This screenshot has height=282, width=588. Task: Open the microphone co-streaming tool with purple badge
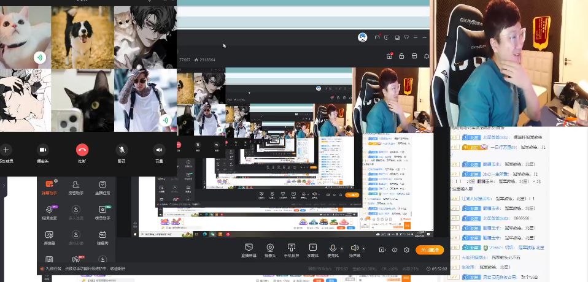pos(49,213)
